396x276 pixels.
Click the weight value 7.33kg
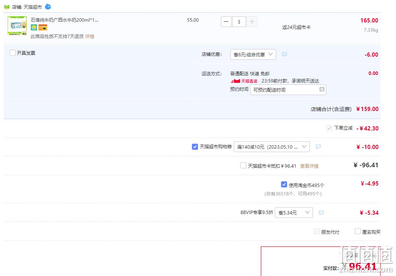pos(371,30)
